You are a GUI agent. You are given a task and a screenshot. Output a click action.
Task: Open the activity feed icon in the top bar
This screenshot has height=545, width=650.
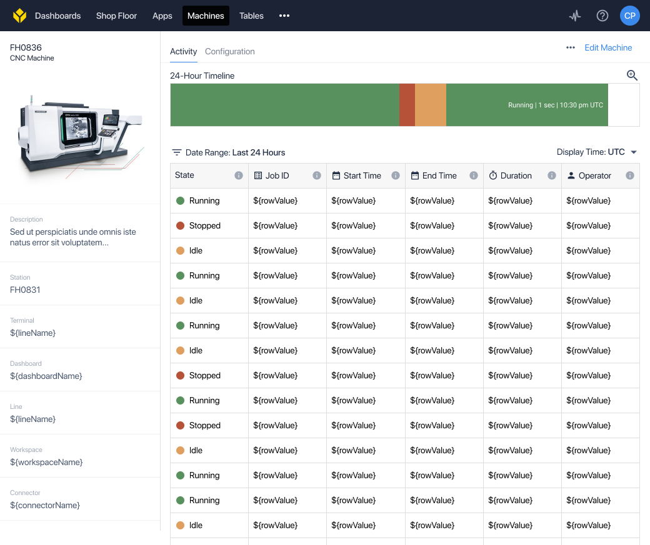[574, 16]
